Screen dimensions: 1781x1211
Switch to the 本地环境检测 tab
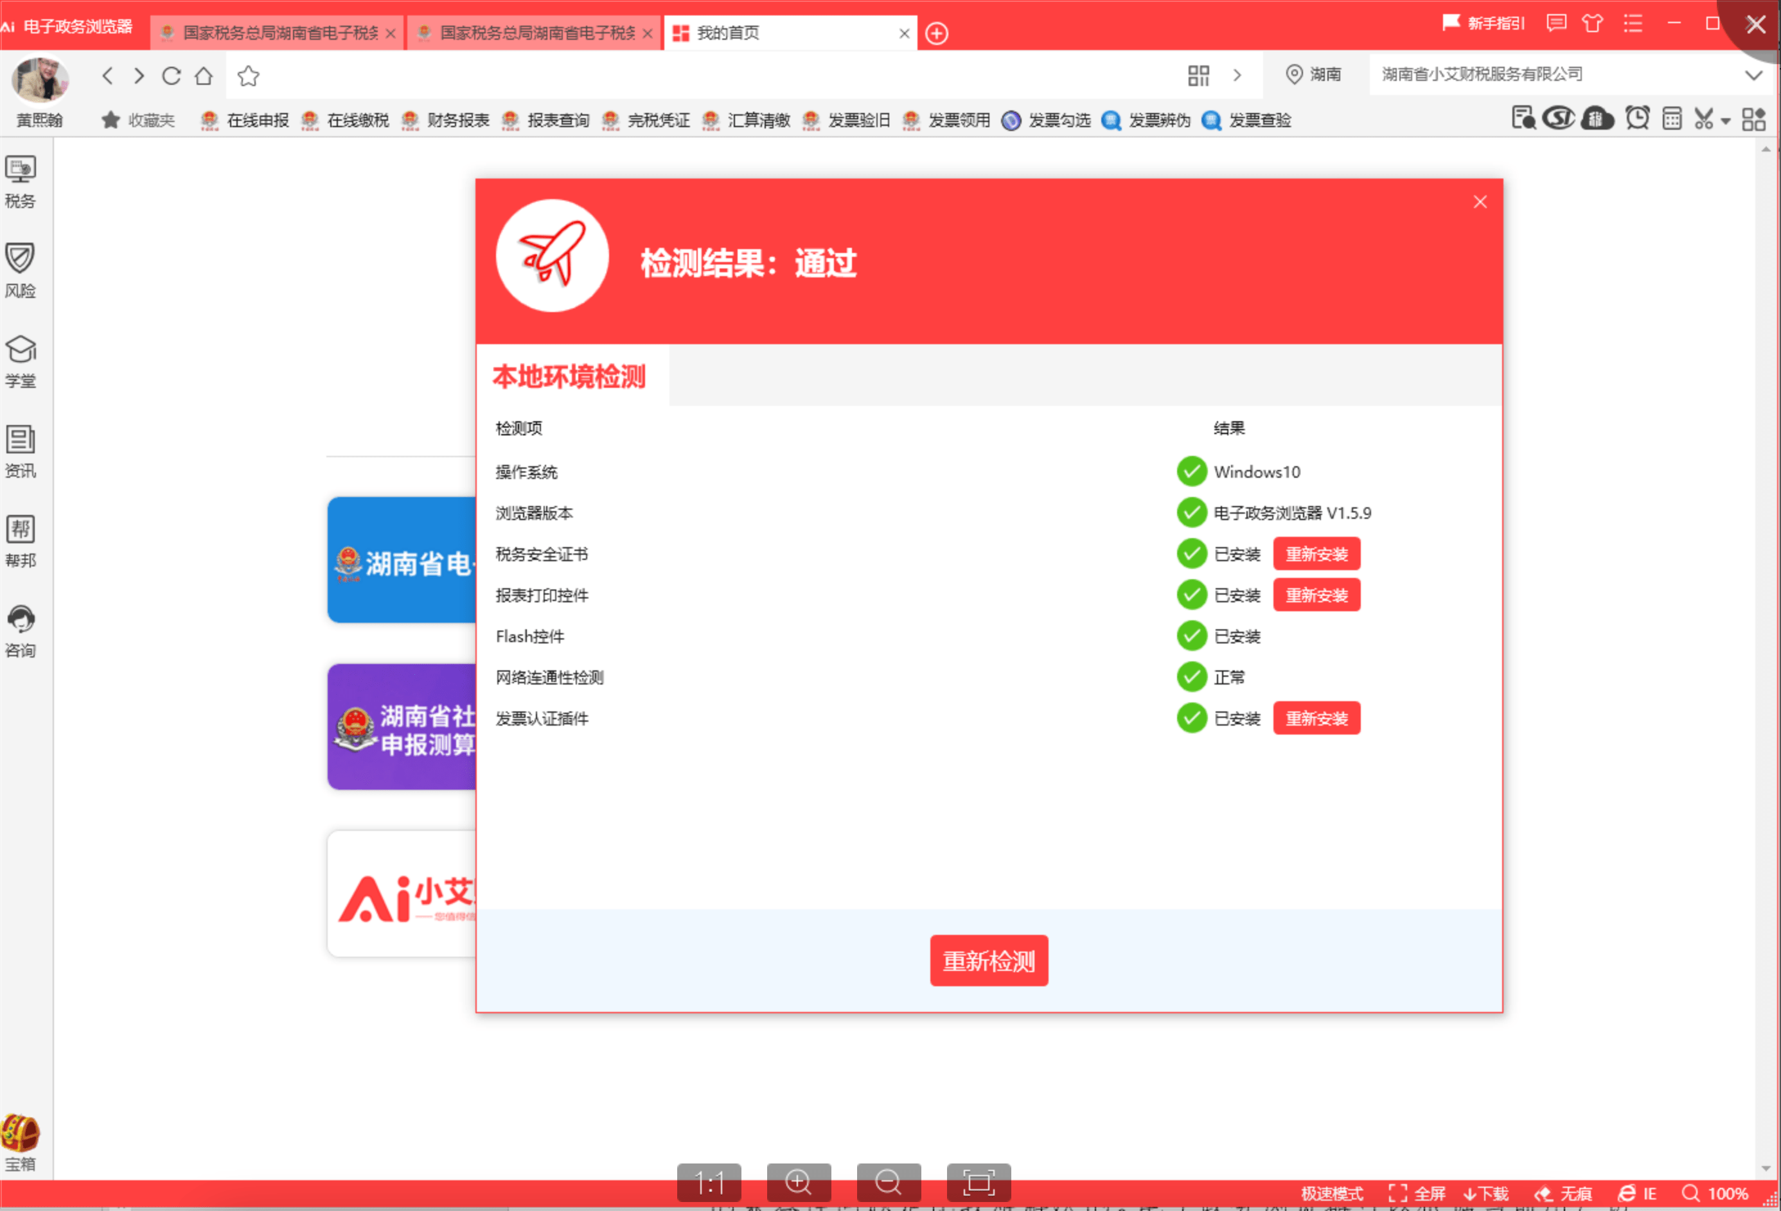[x=569, y=377]
